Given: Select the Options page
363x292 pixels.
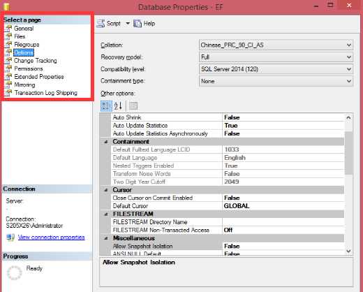Looking at the screenshot, I should (24, 52).
